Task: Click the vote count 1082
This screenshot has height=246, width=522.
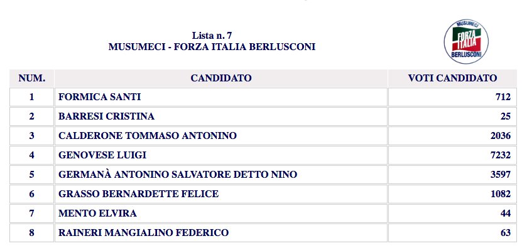Action: tap(501, 194)
